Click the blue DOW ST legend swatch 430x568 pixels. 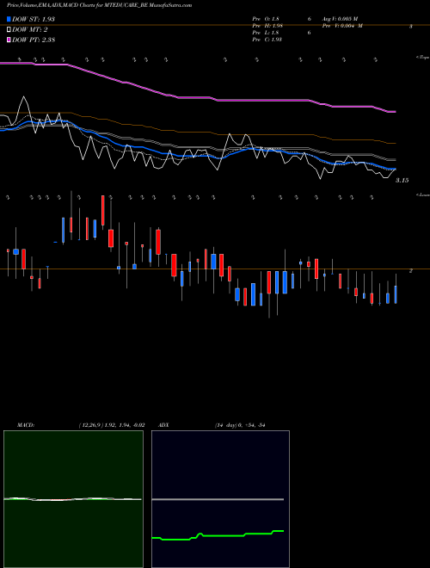click(x=9, y=19)
